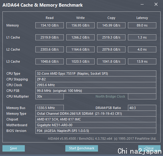Select the CPU Stepping ZP-B2 field
This screenshot has height=156, width=163.
click(x=96, y=79)
